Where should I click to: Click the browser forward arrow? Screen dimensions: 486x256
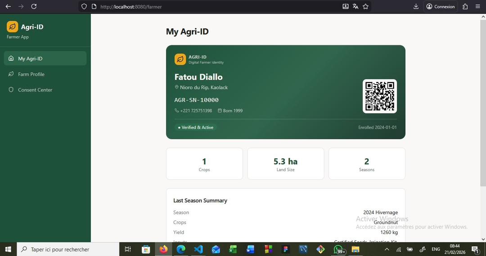(x=21, y=6)
